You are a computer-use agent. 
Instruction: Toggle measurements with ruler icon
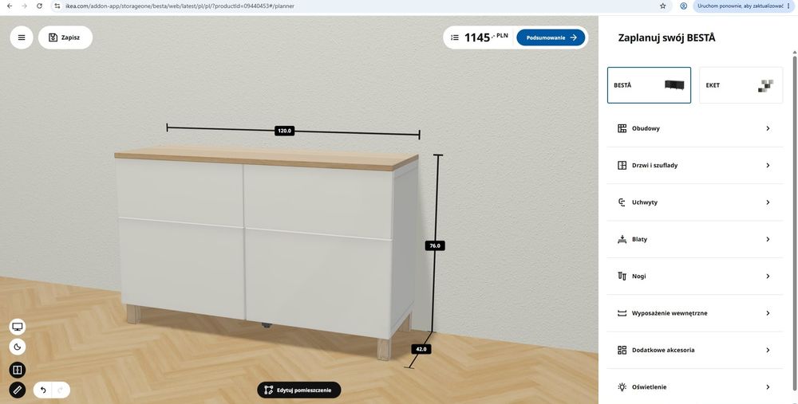[x=18, y=390]
